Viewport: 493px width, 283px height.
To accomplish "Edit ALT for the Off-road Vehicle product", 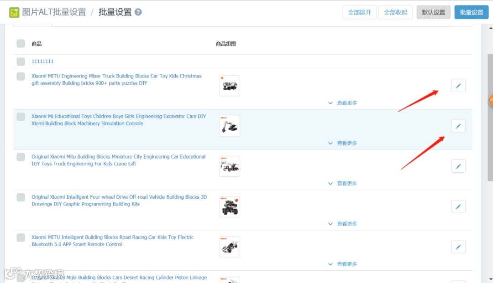I will click(458, 206).
